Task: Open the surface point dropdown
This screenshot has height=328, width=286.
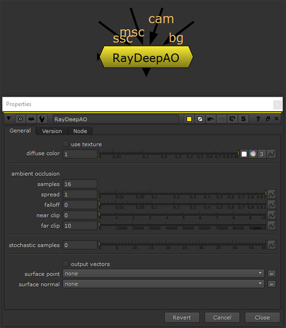Action: [164, 274]
